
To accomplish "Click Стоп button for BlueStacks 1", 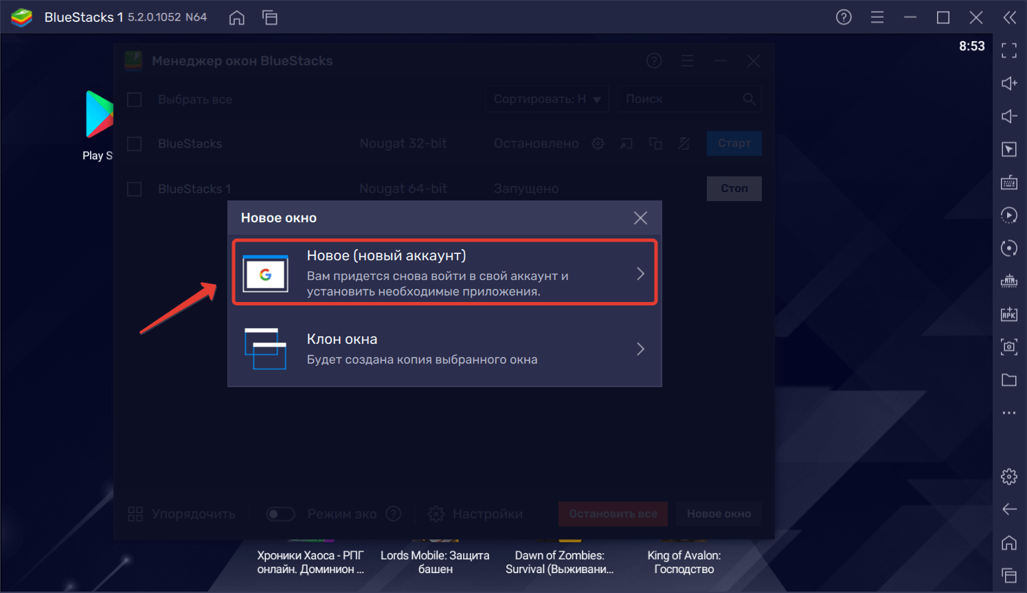I will [734, 188].
